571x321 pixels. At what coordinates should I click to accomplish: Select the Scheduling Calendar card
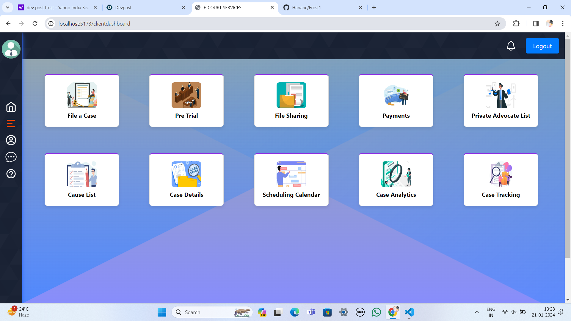[x=291, y=180]
